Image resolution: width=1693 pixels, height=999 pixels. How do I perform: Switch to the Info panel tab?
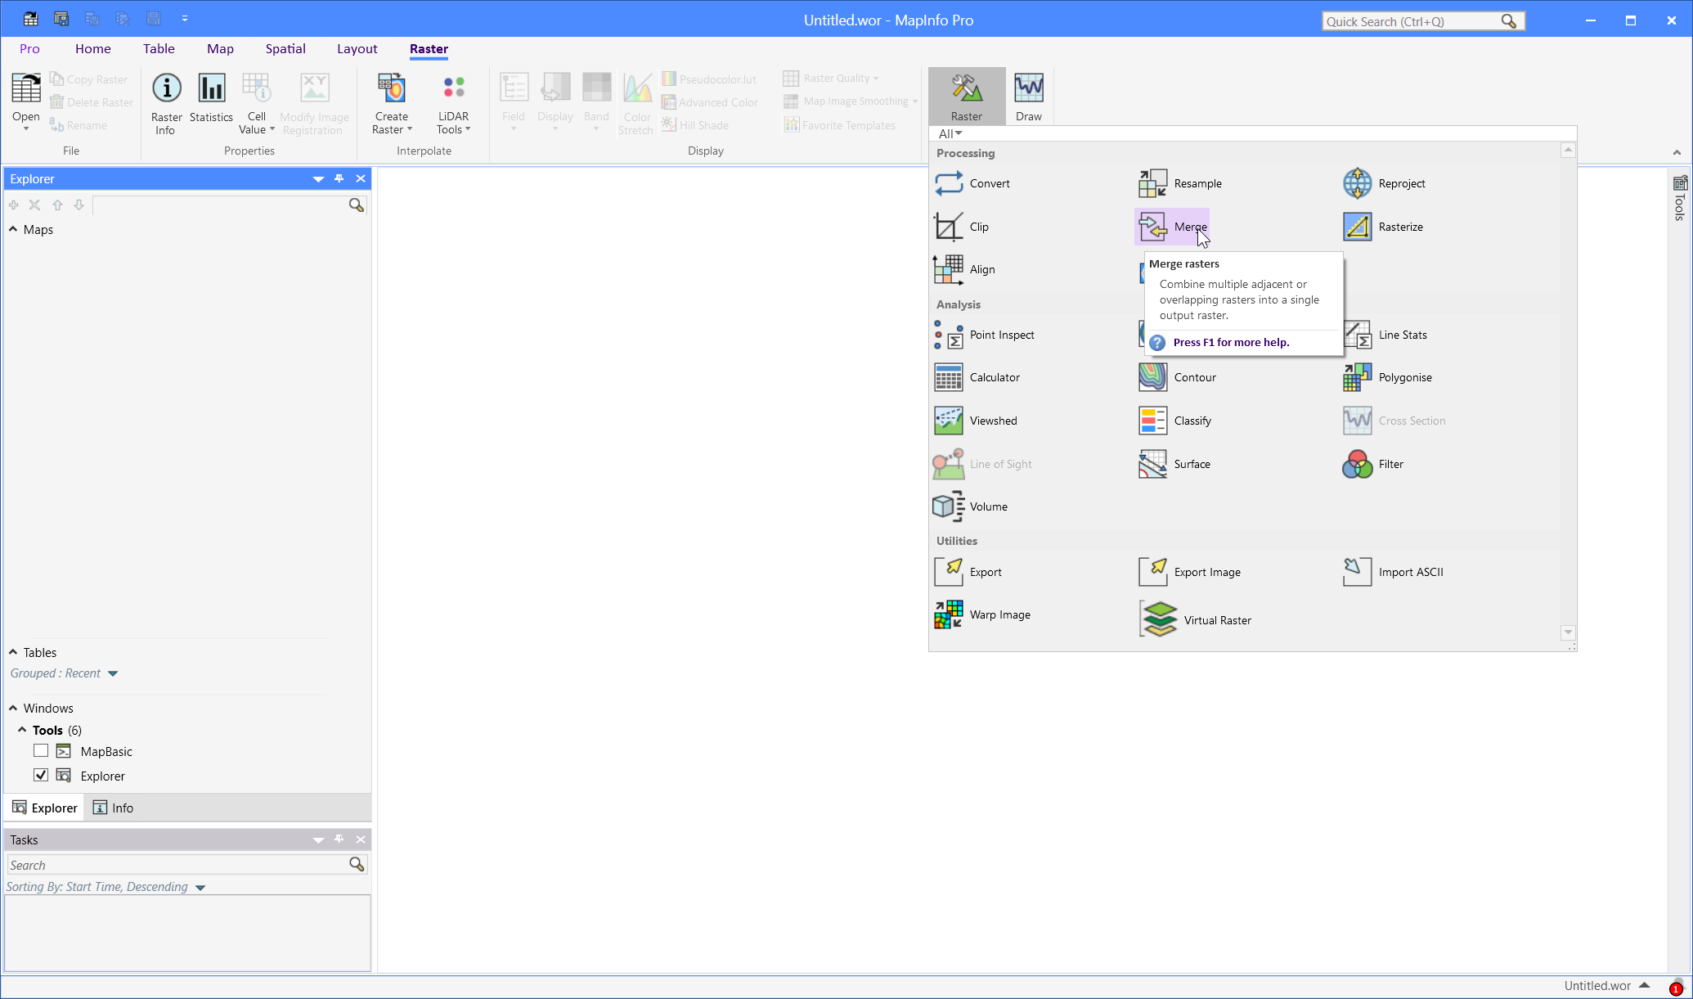click(x=113, y=808)
